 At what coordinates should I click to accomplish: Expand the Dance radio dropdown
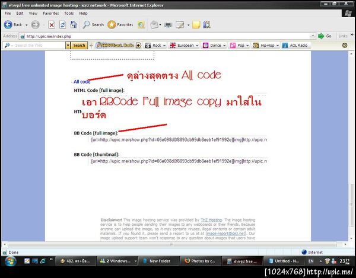tap(224, 46)
